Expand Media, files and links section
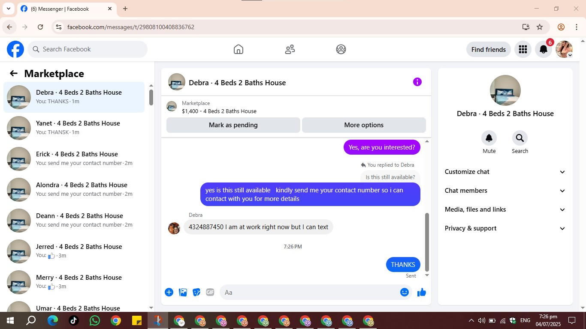 [x=505, y=209]
